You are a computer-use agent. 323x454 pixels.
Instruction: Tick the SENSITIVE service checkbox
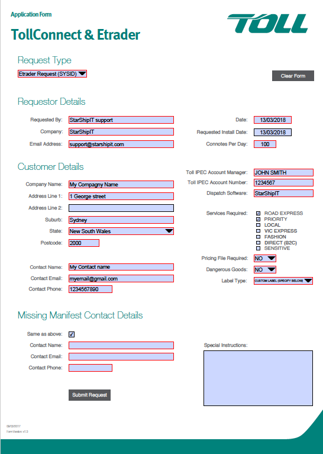pyautogui.click(x=258, y=249)
